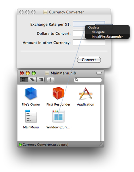Minimize the MainMenu.nib window

click(28, 73)
